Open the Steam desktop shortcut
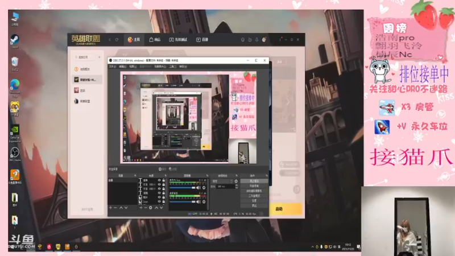 pos(15,40)
